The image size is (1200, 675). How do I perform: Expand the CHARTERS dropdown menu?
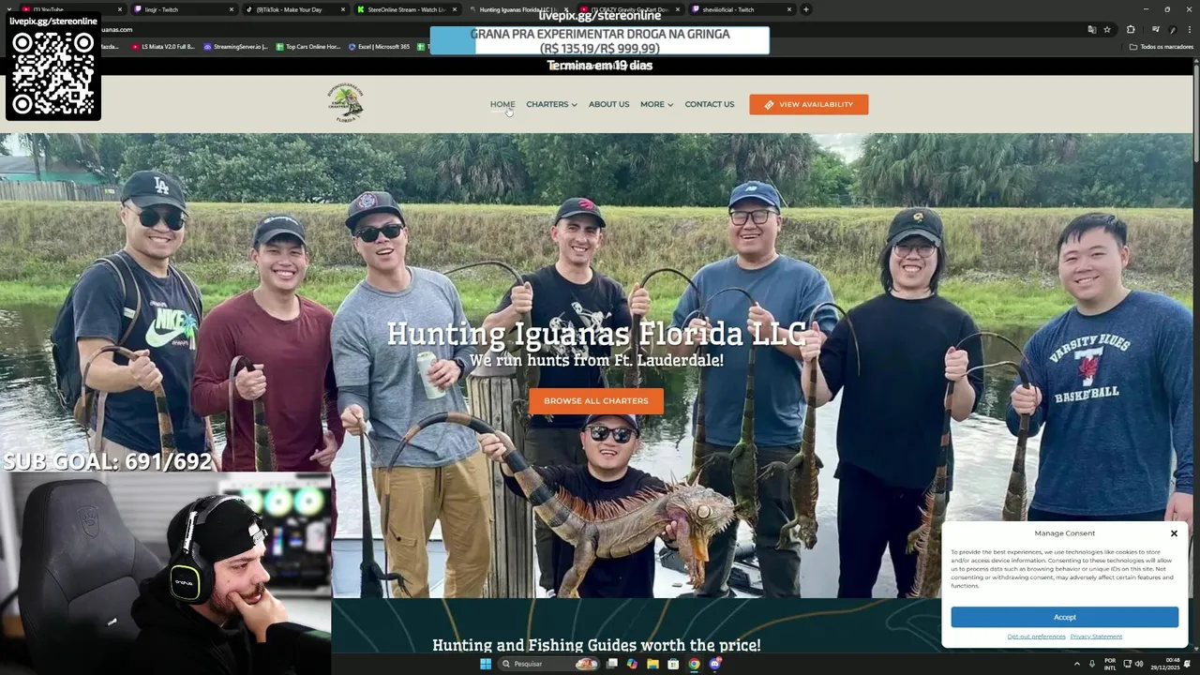point(551,104)
